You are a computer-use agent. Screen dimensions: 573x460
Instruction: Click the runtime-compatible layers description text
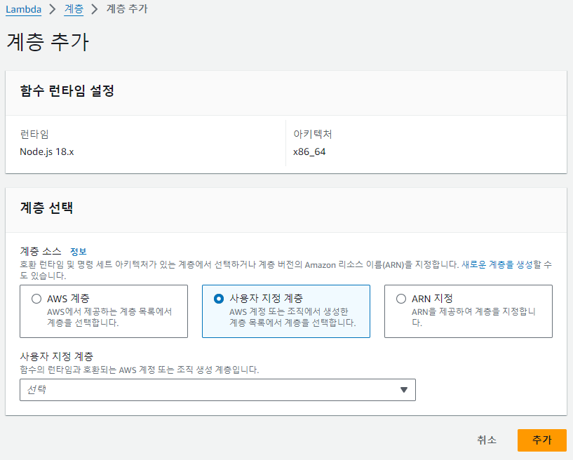tap(140, 370)
